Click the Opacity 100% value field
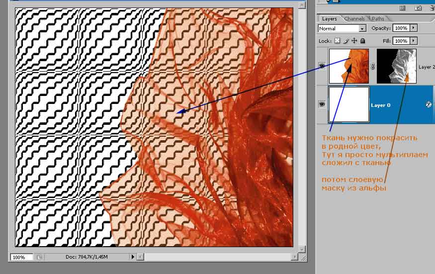Image resolution: width=435 pixels, height=274 pixels. click(x=401, y=28)
